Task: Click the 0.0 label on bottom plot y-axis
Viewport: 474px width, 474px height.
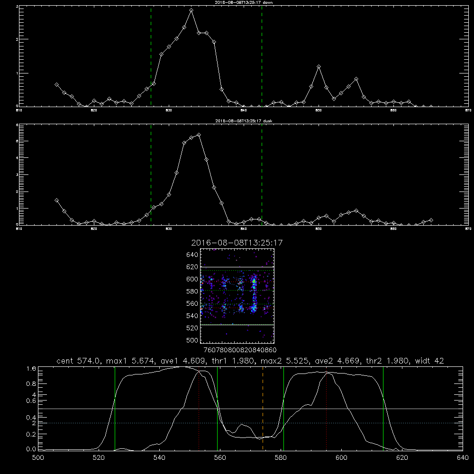Action: coord(31,449)
